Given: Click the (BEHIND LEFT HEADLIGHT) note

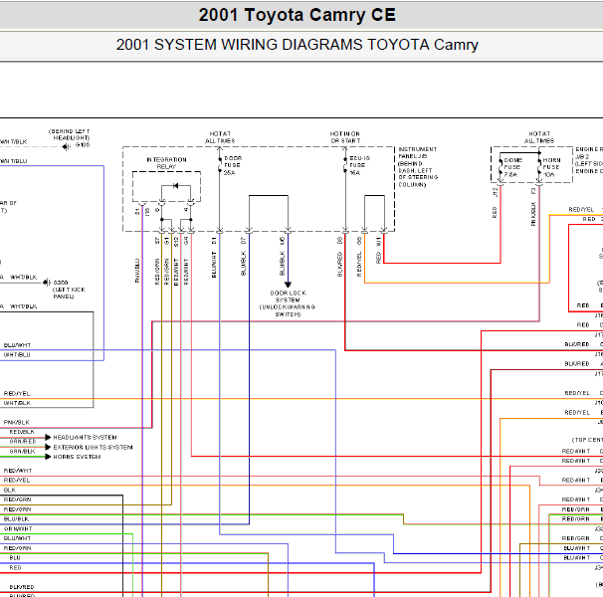Looking at the screenshot, I should coord(70,134).
